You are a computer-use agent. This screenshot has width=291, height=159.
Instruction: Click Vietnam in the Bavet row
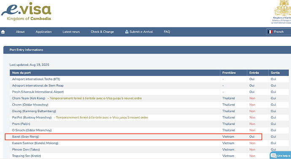click(228, 137)
